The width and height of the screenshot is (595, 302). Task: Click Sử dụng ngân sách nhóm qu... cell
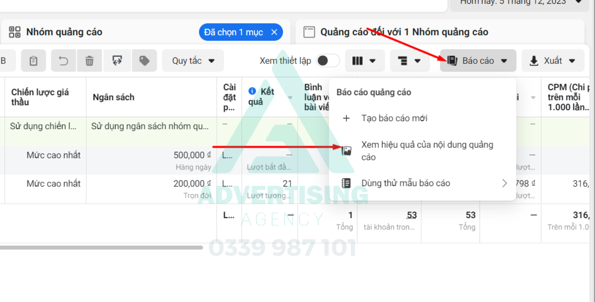click(x=150, y=126)
